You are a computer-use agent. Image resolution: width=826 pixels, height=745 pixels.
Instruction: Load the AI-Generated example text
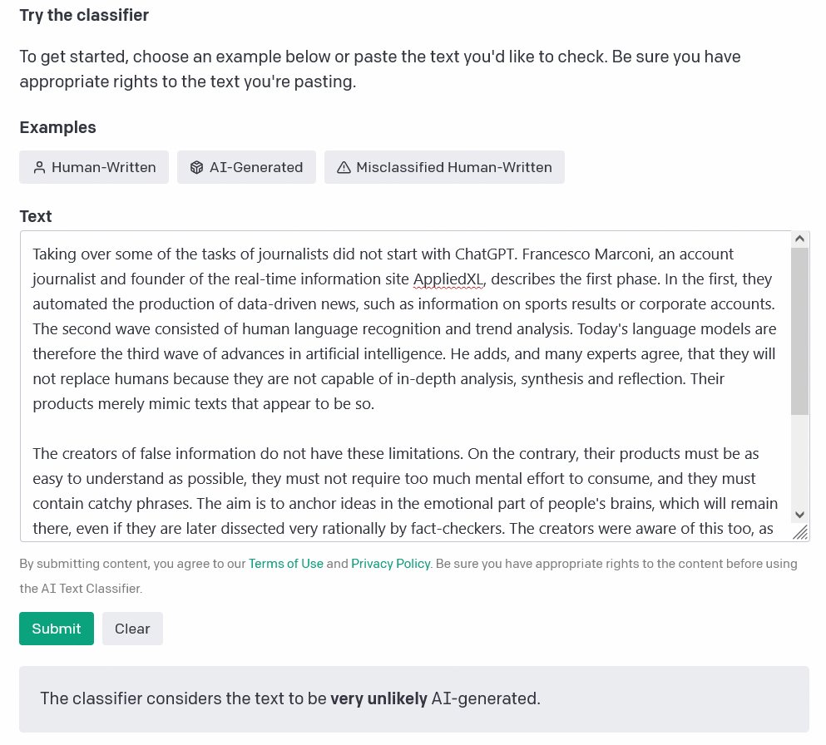(x=246, y=167)
